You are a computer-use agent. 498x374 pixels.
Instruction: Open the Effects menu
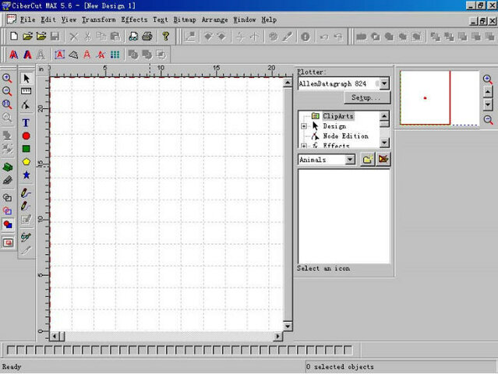click(x=134, y=19)
